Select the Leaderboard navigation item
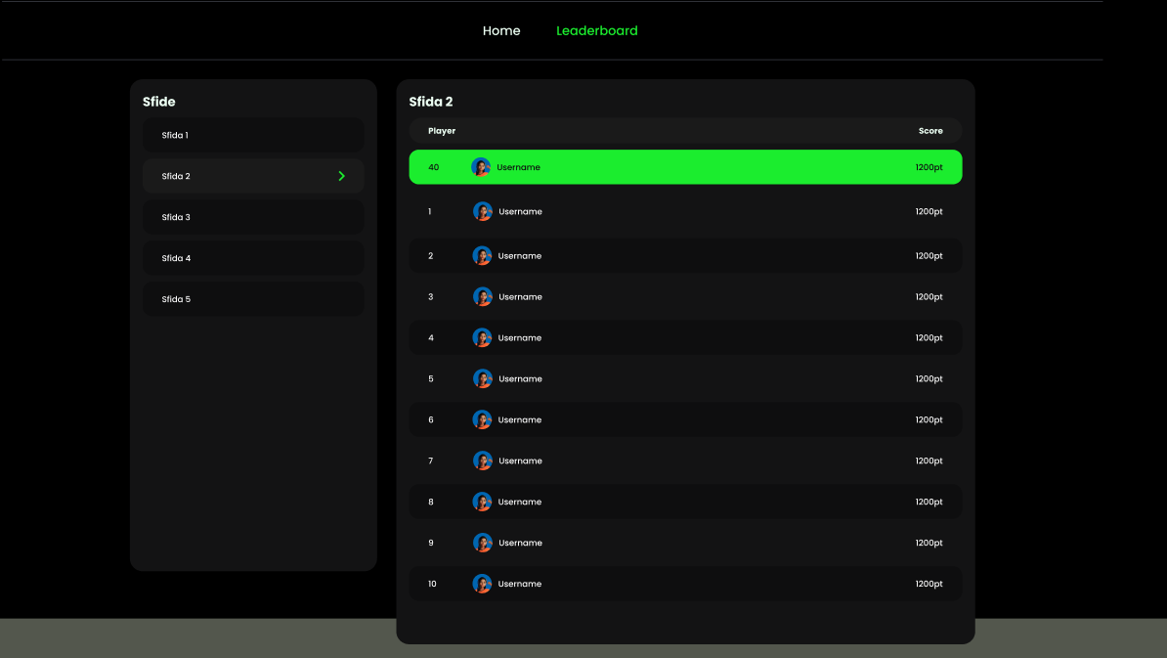 tap(596, 30)
